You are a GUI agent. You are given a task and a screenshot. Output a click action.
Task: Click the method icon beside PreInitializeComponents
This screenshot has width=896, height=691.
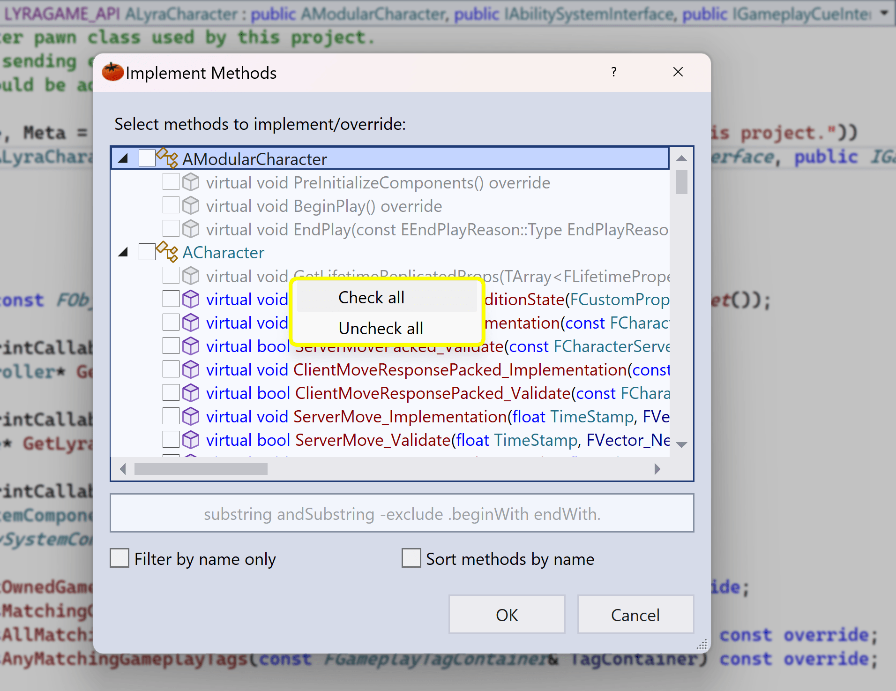(x=191, y=182)
